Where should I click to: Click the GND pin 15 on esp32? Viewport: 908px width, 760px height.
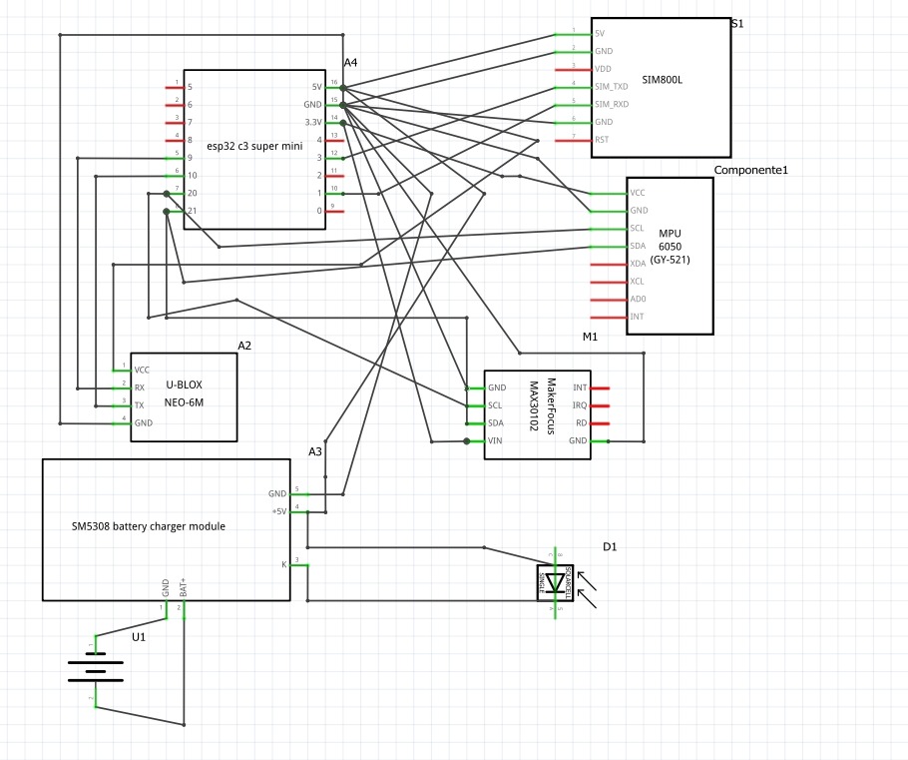pos(334,105)
